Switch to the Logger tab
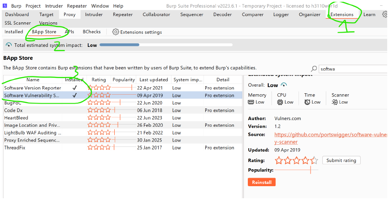The height and width of the screenshot is (200, 389). tap(281, 15)
